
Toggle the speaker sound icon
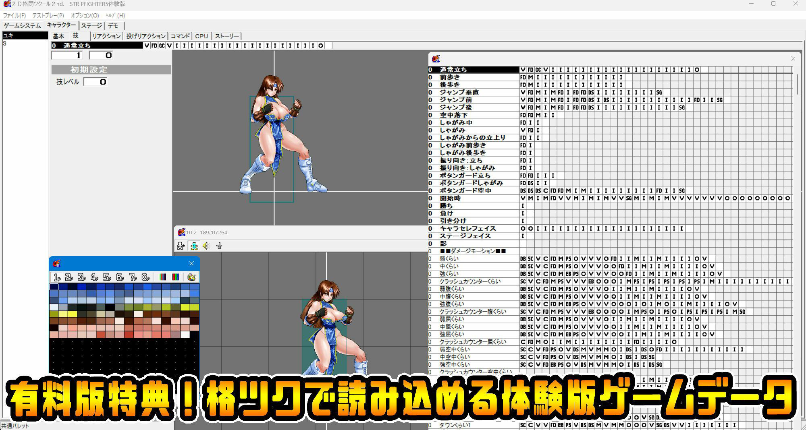(207, 246)
